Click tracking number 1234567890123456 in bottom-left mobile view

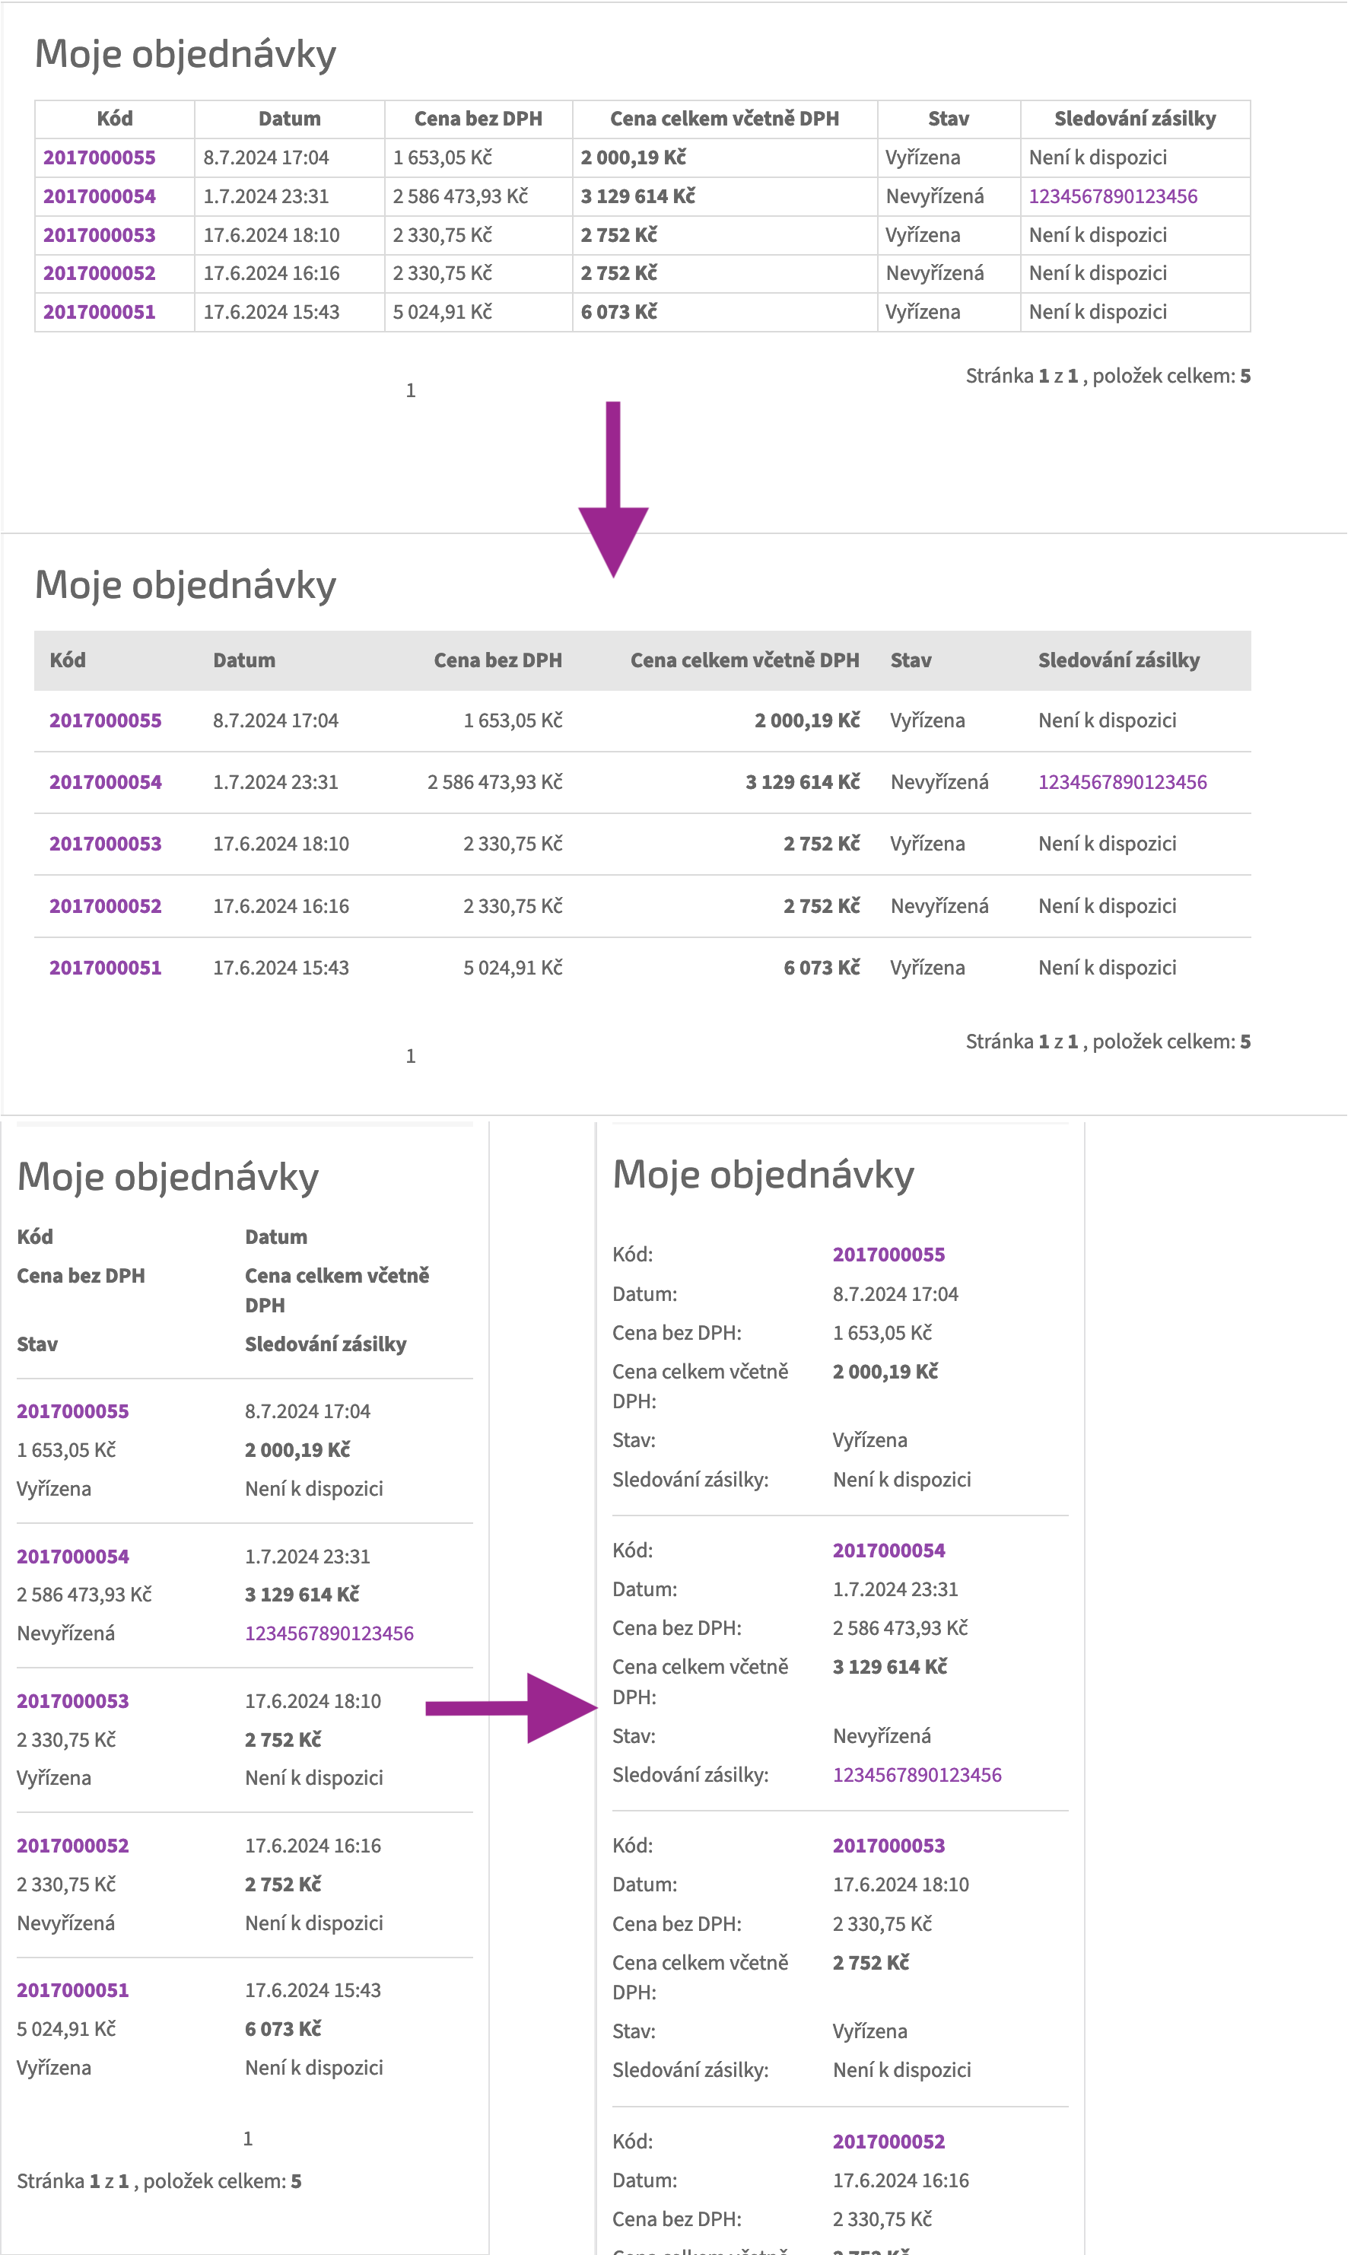[329, 1633]
